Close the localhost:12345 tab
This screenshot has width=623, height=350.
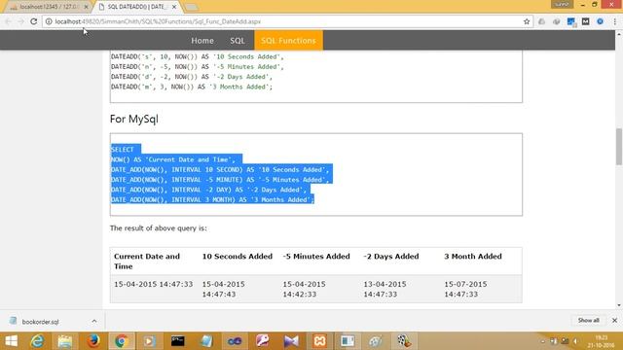tap(86, 7)
